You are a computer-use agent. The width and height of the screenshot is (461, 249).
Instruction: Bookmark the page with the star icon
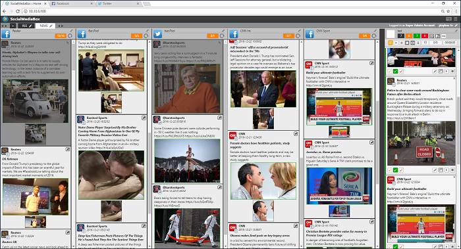[x=448, y=11]
